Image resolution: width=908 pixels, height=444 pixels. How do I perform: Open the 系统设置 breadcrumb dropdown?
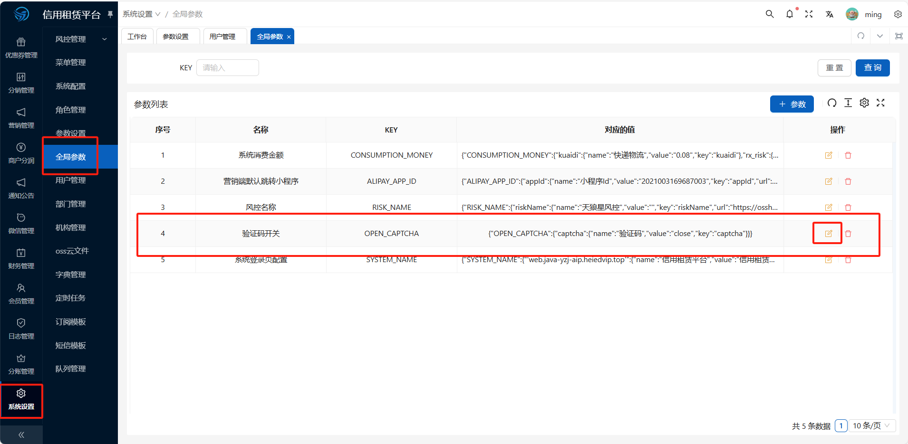coord(141,14)
